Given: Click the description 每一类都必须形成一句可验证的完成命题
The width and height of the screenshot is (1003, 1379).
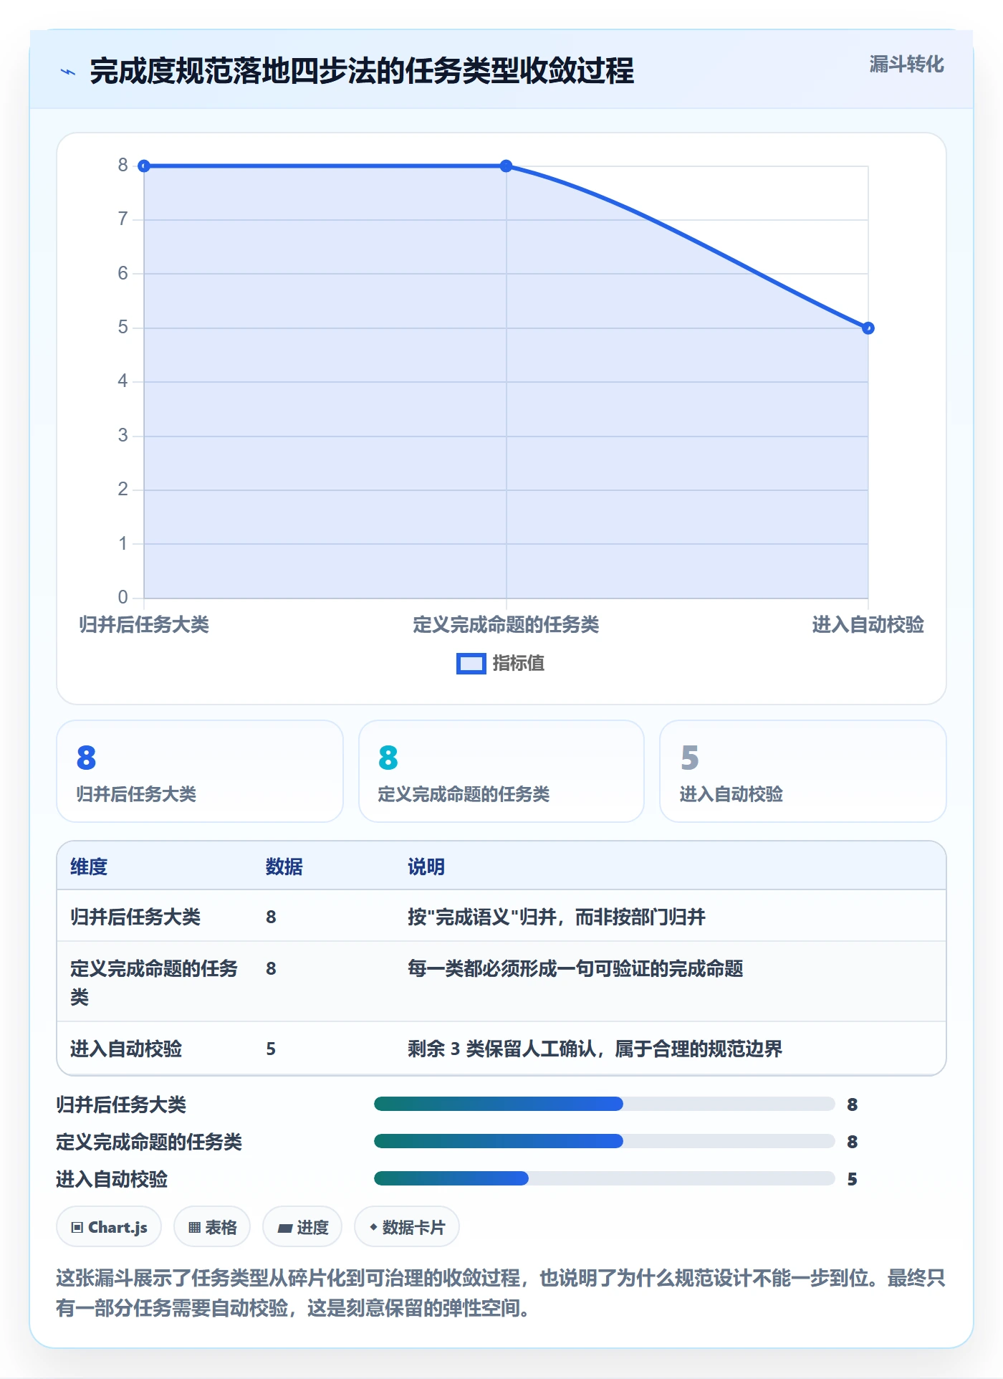Looking at the screenshot, I should point(575,968).
